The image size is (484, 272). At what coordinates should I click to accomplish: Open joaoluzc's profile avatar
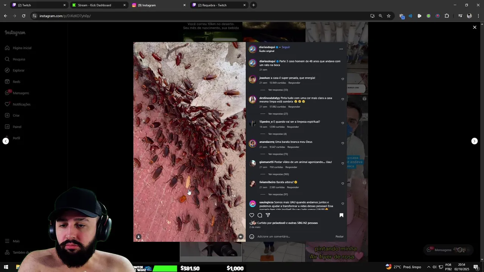point(253,79)
